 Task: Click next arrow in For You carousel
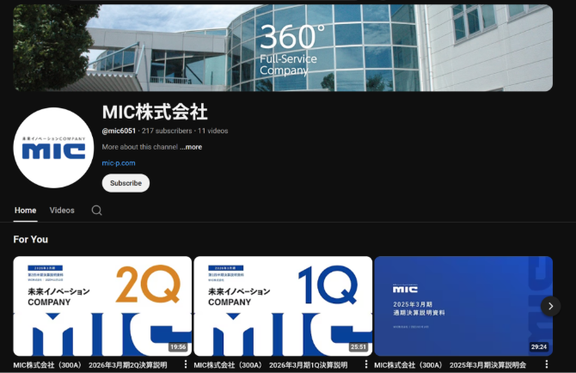click(550, 306)
